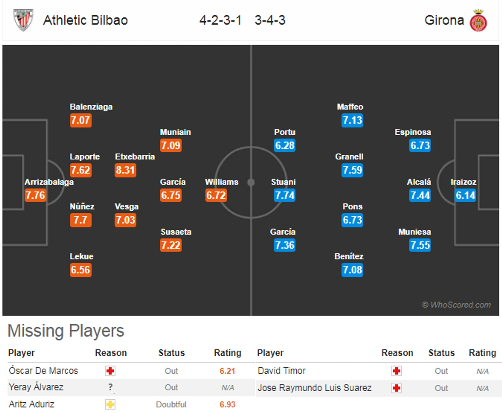The image size is (502, 413).
Task: Click Óscar De Marcos red cross injury icon
Action: click(110, 371)
